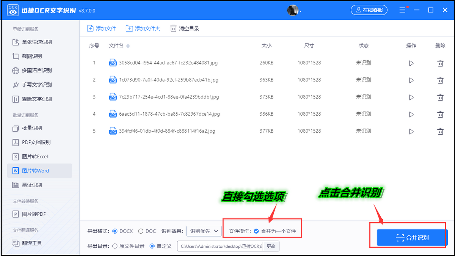
Task: Click Add Folder button label
Action: pyautogui.click(x=147, y=28)
